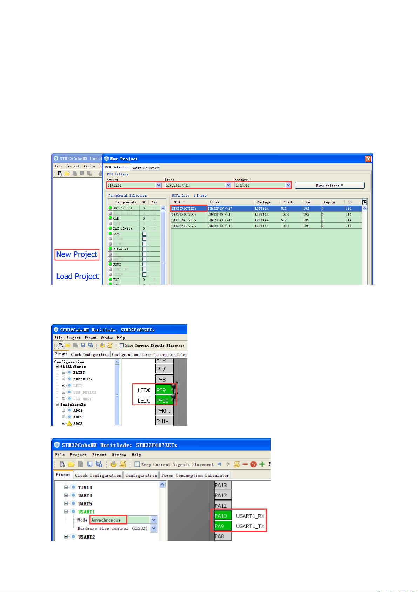This screenshot has width=418, height=592.
Task: Click the Load Project link
Action: tap(77, 277)
